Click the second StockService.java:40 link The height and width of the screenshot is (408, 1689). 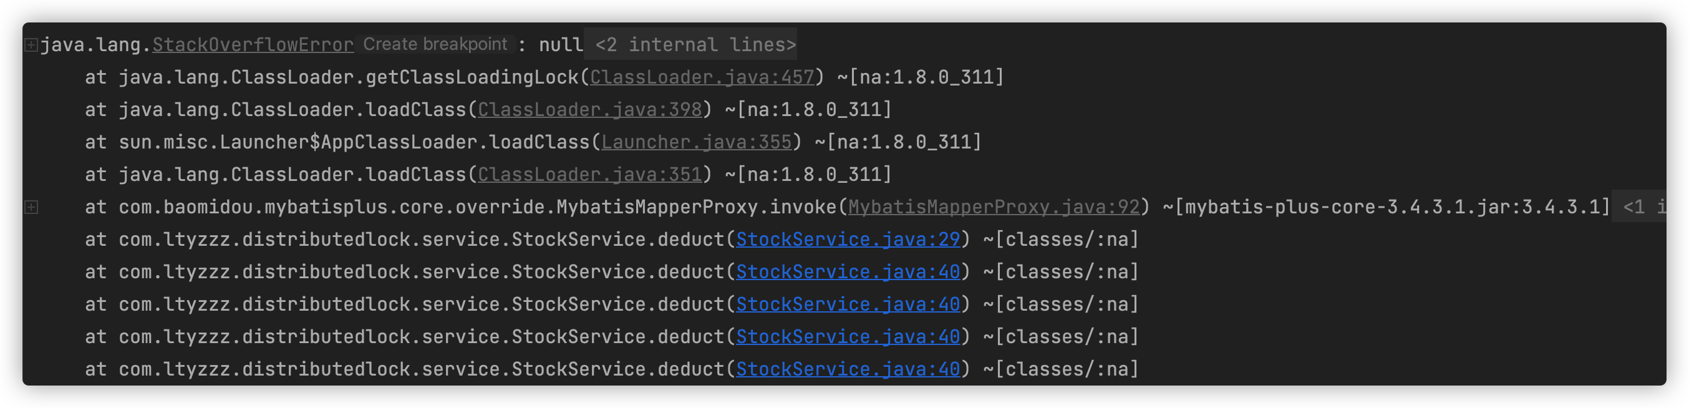847,304
